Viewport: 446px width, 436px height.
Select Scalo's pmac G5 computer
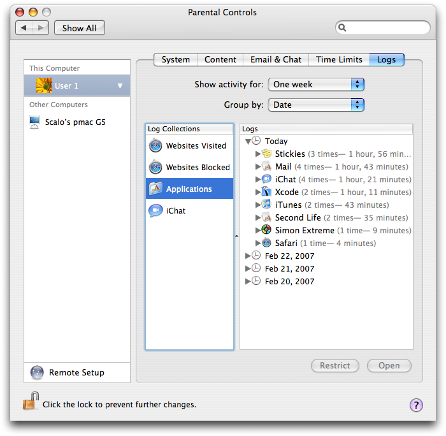pyautogui.click(x=77, y=122)
